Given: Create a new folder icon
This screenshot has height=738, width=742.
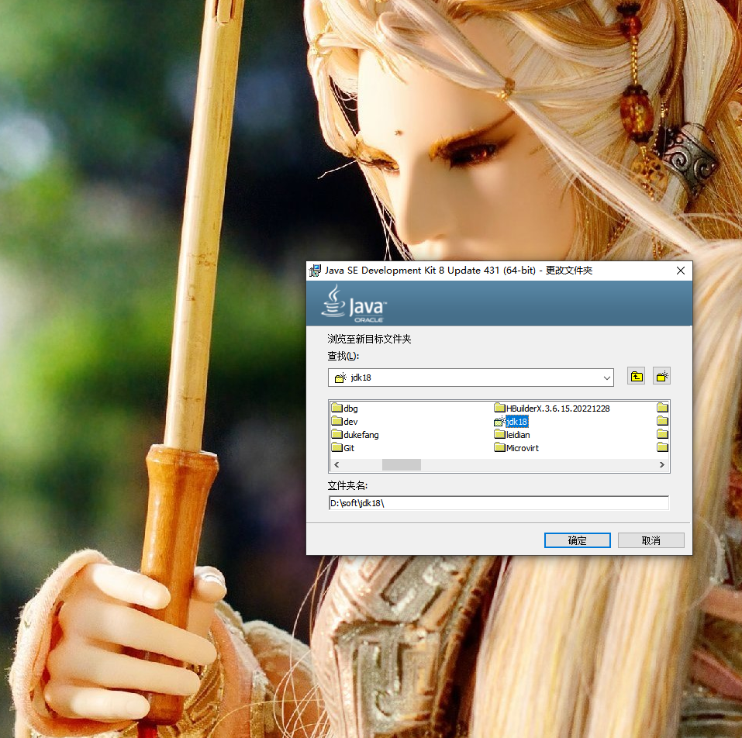Looking at the screenshot, I should point(661,377).
